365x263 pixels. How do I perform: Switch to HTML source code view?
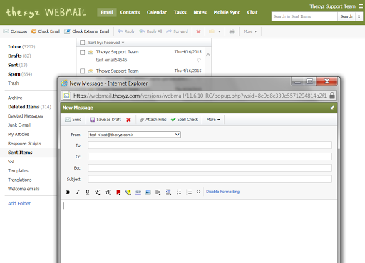(198, 192)
